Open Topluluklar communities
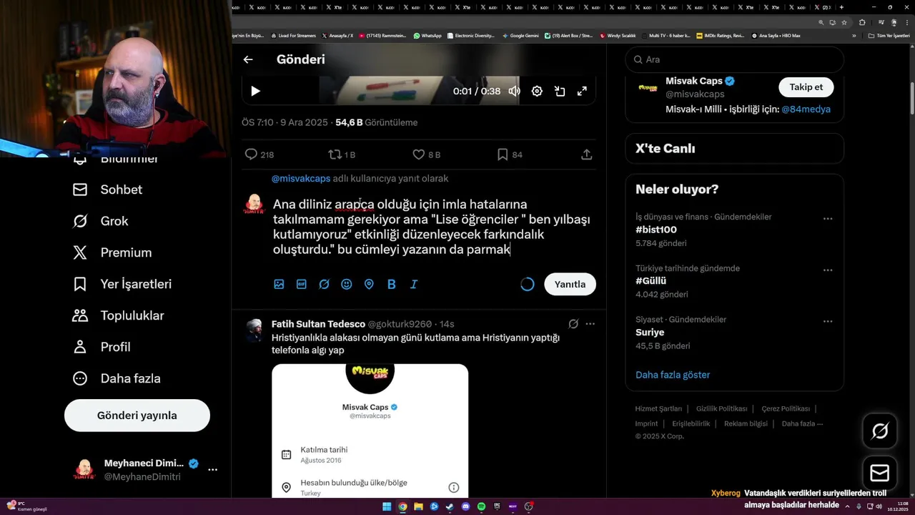The height and width of the screenshot is (515, 915). click(x=119, y=315)
